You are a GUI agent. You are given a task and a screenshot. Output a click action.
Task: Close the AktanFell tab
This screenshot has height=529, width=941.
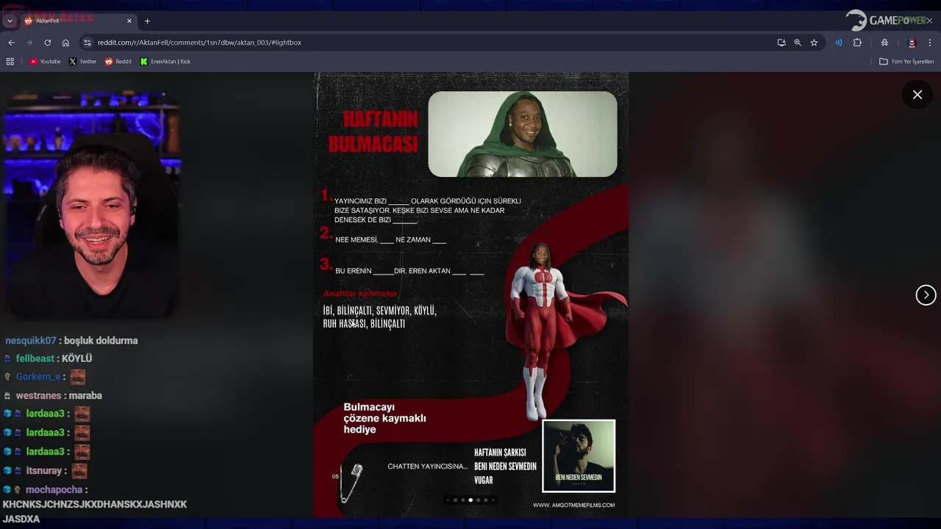click(x=129, y=21)
